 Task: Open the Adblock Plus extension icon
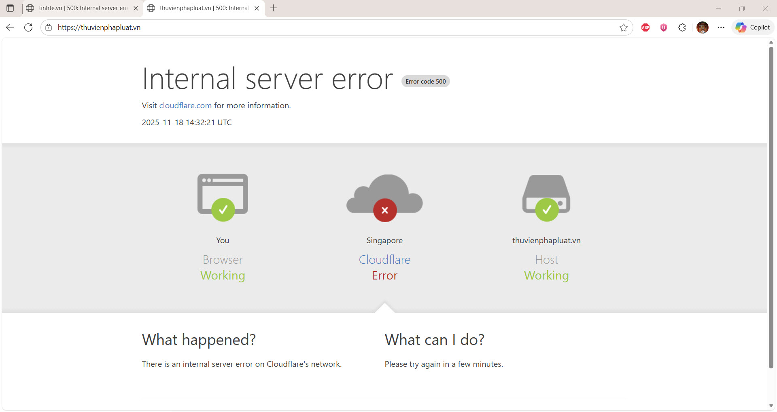pyautogui.click(x=645, y=27)
